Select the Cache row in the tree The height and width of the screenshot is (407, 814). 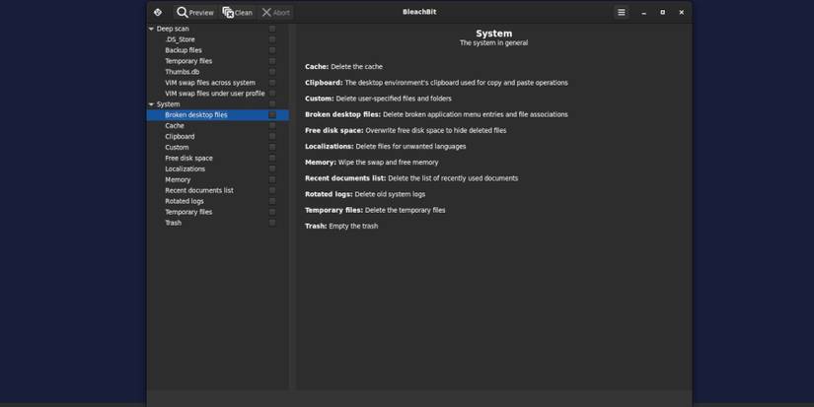[217, 125]
